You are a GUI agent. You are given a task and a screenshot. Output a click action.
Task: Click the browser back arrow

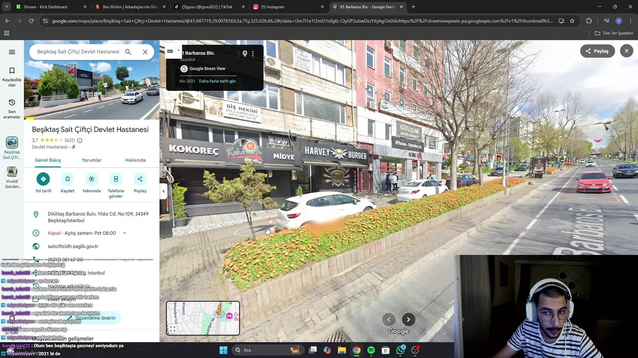pyautogui.click(x=7, y=21)
